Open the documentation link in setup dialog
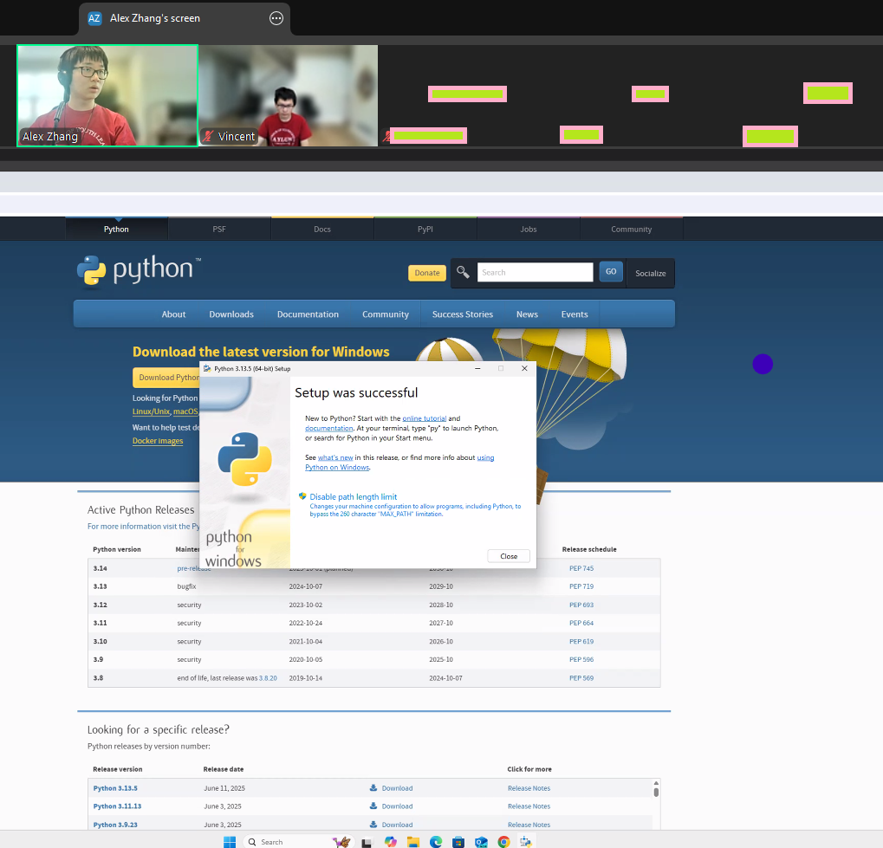883x848 pixels. (x=329, y=429)
